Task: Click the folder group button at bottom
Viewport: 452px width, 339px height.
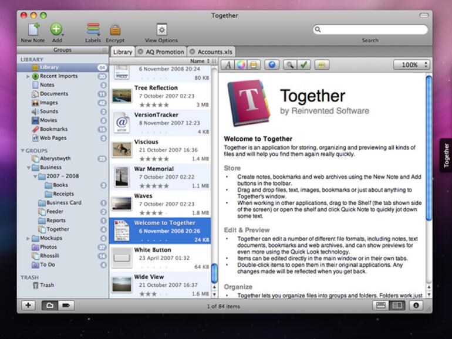Action: [x=50, y=306]
